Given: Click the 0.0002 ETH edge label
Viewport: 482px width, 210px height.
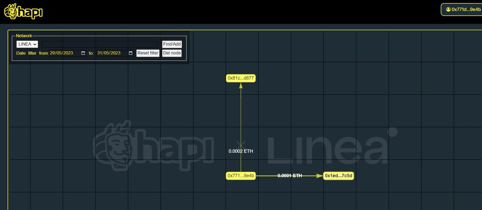Looking at the screenshot, I should (241, 151).
